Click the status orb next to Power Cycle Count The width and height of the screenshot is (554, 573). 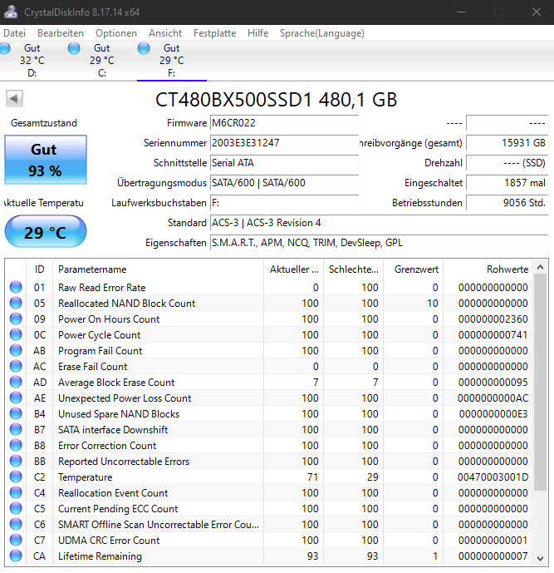(16, 335)
